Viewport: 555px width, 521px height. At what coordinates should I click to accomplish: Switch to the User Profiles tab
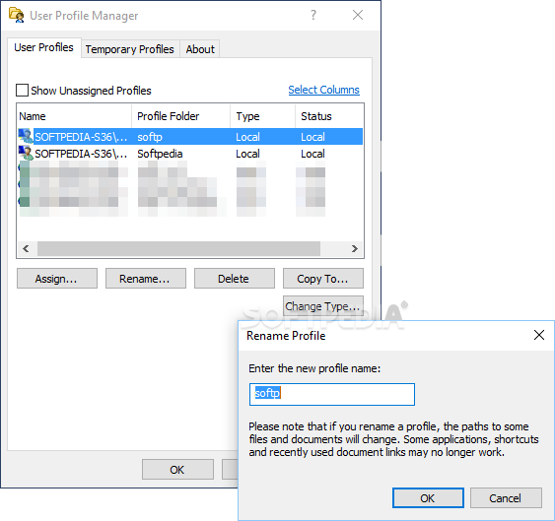pyautogui.click(x=44, y=47)
